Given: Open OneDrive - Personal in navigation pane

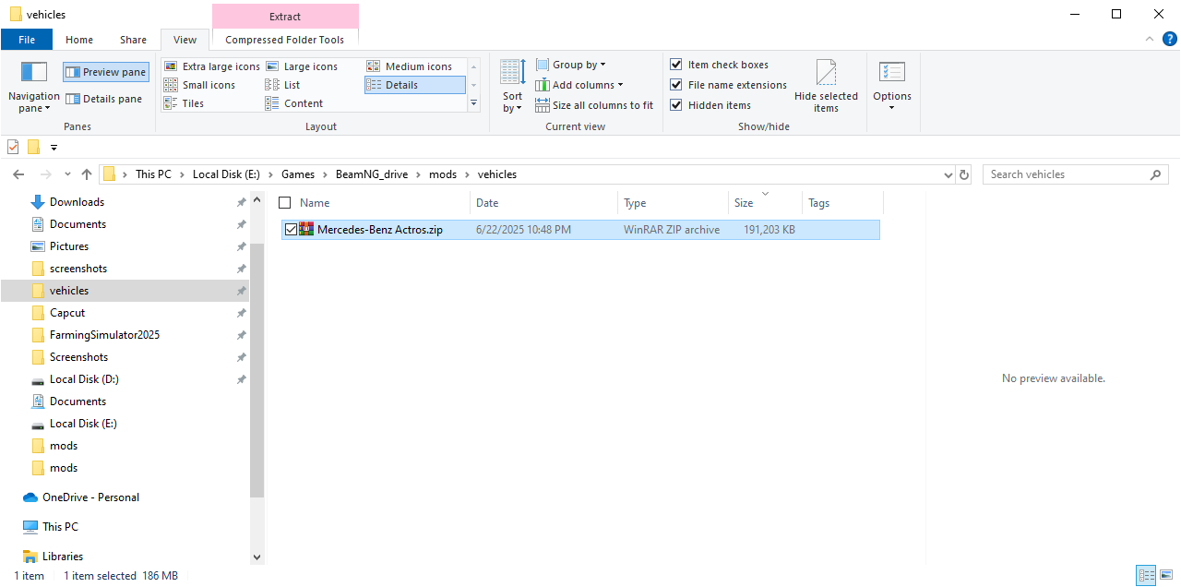Looking at the screenshot, I should 90,497.
